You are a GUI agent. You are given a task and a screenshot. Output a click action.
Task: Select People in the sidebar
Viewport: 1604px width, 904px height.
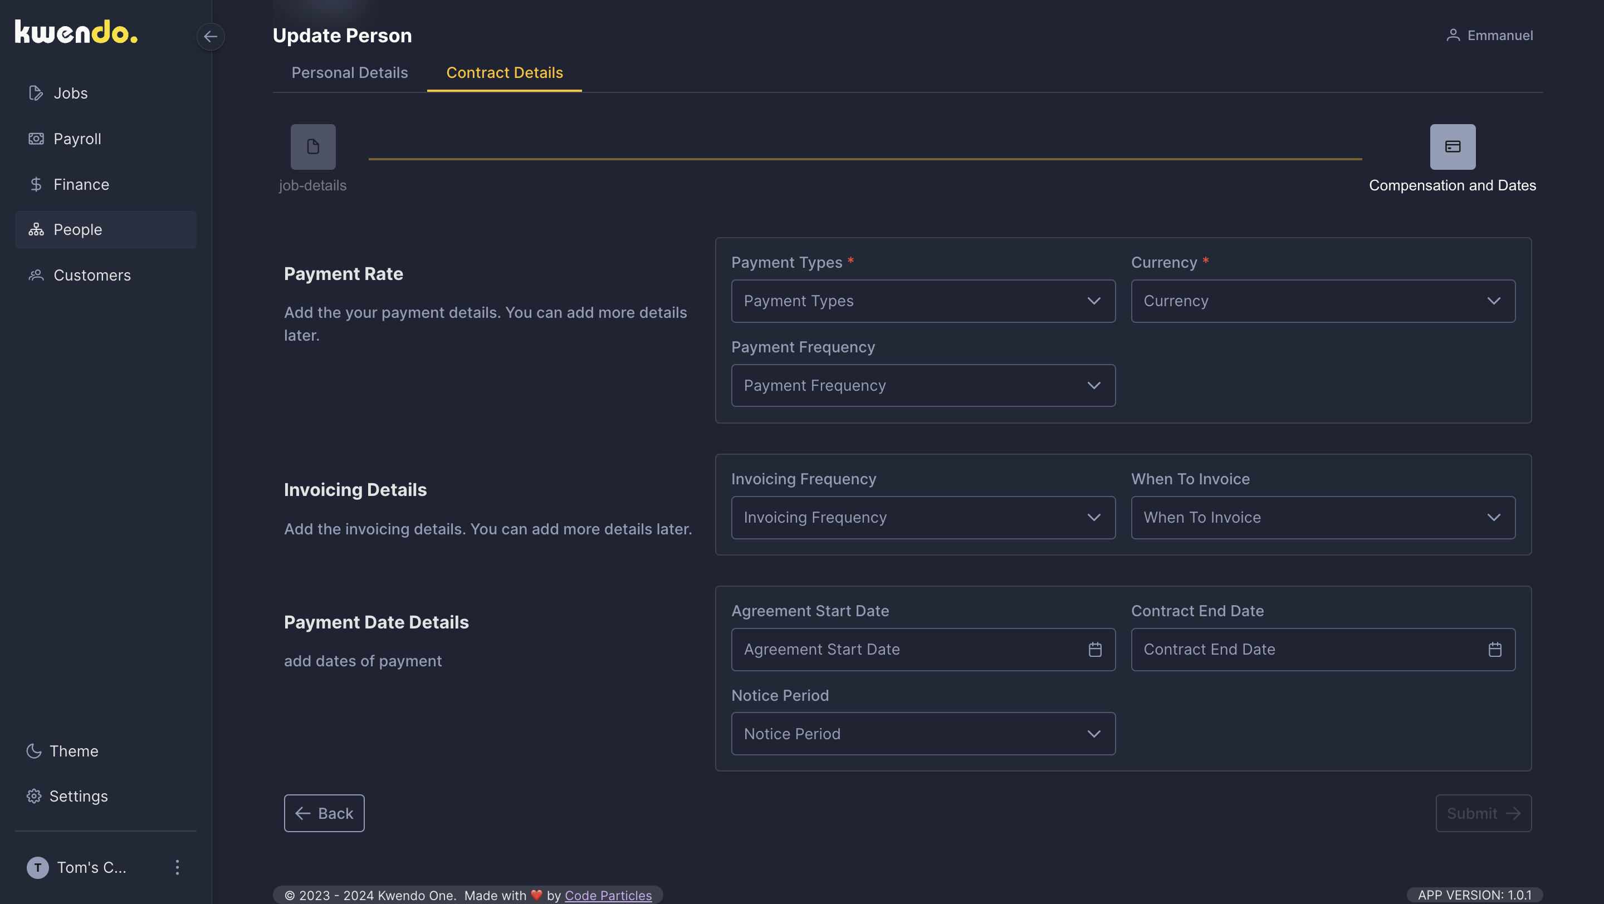[x=106, y=229]
